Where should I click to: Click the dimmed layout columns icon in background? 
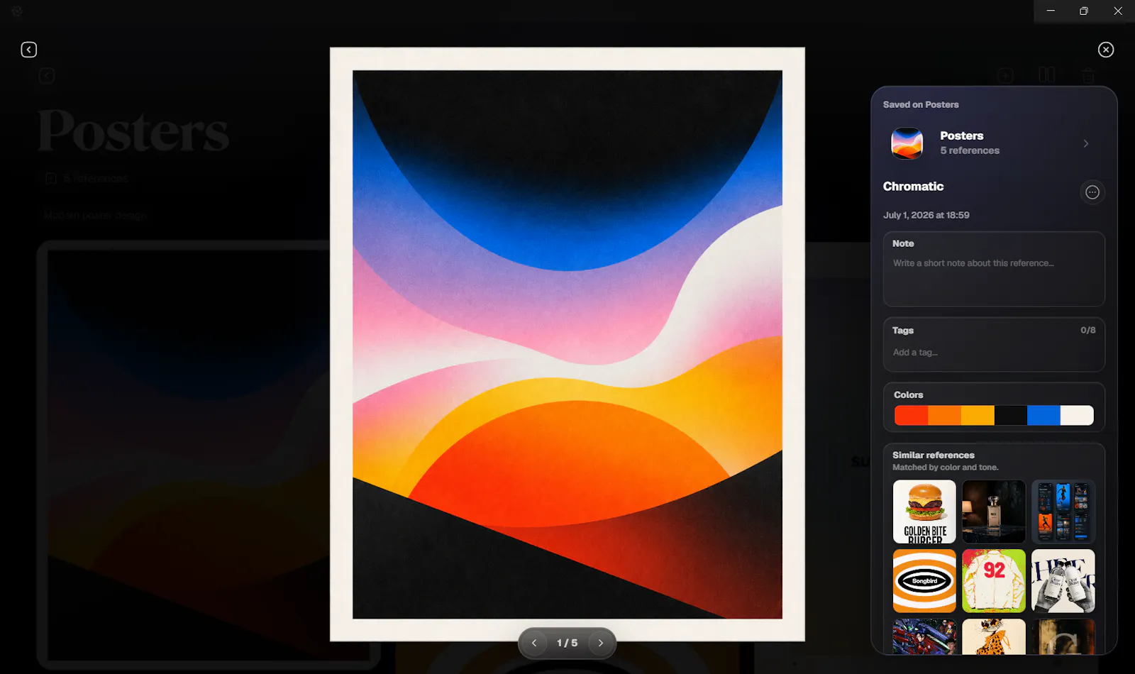point(1046,75)
